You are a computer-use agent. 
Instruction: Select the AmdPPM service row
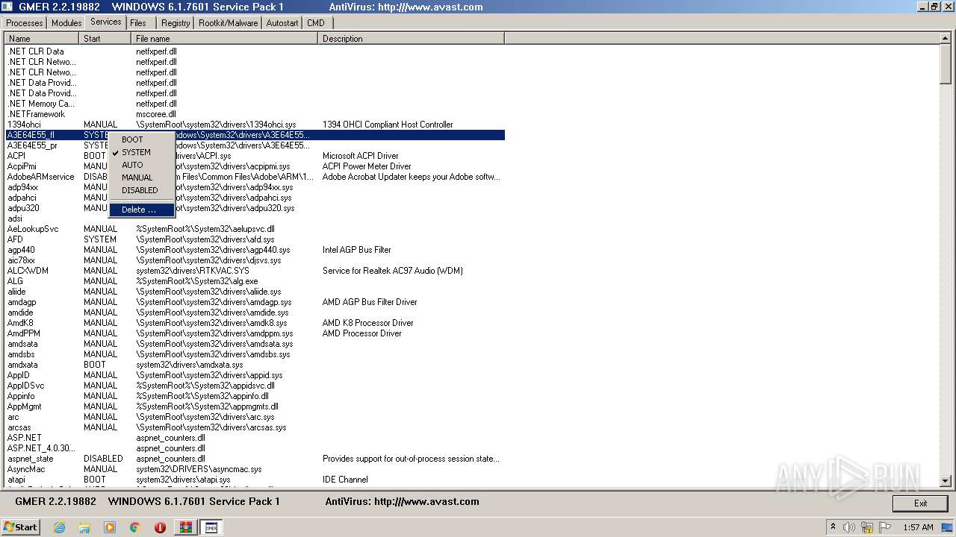coord(255,333)
